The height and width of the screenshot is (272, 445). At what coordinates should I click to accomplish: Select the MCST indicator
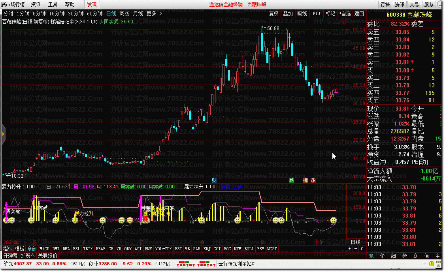point(272,249)
